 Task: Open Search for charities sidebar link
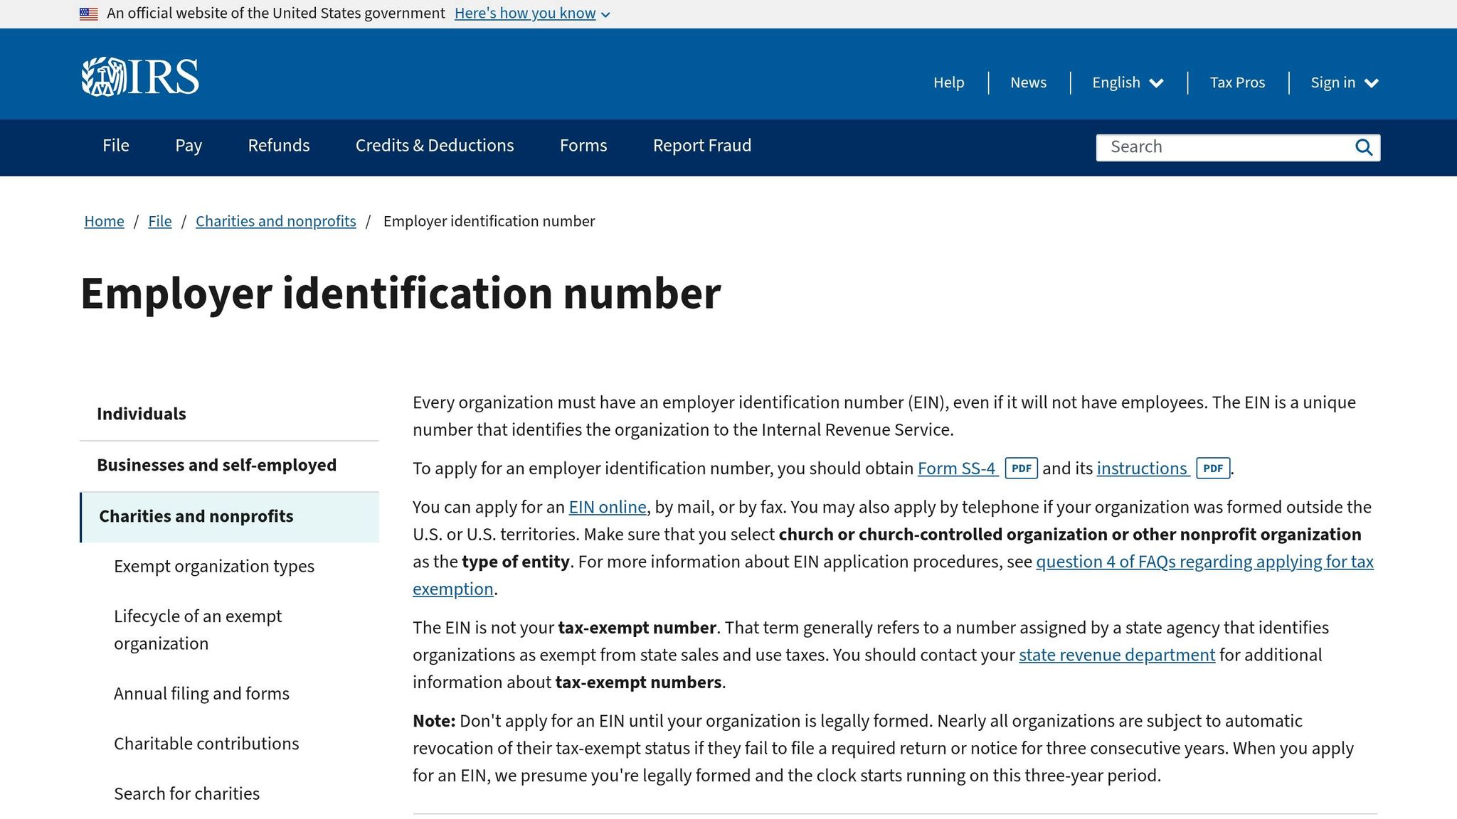pyautogui.click(x=186, y=793)
